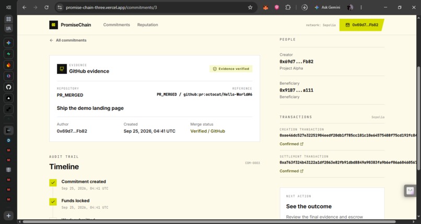
Task: Click creation date Sep 25, 2026, 04:41 UTC
Action: [x=149, y=131]
